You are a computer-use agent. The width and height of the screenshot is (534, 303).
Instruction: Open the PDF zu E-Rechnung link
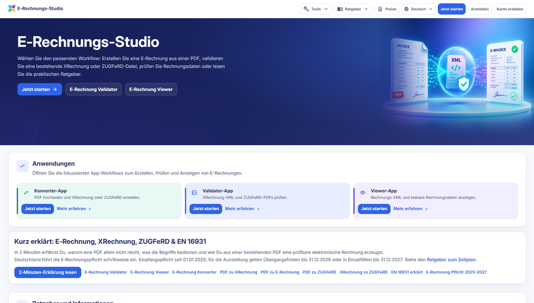[280, 272]
